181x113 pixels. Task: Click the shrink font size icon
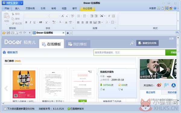[67, 16]
